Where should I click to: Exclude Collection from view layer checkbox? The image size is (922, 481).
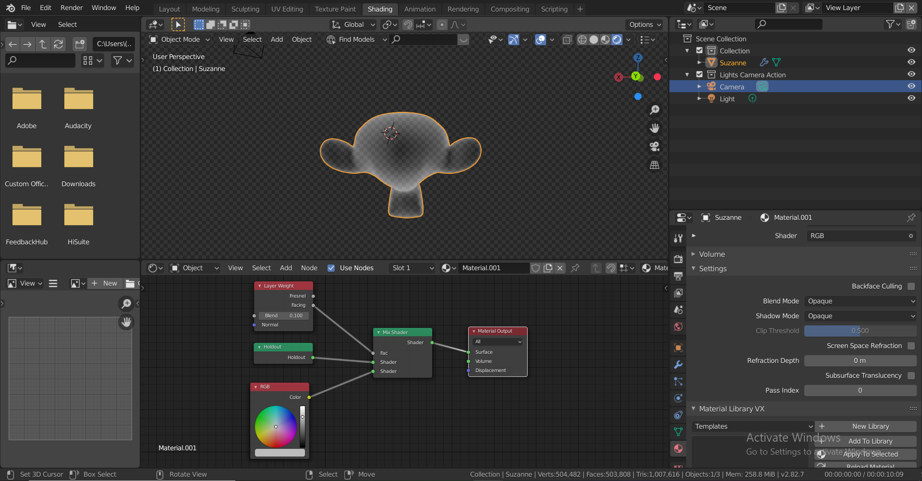coord(699,50)
